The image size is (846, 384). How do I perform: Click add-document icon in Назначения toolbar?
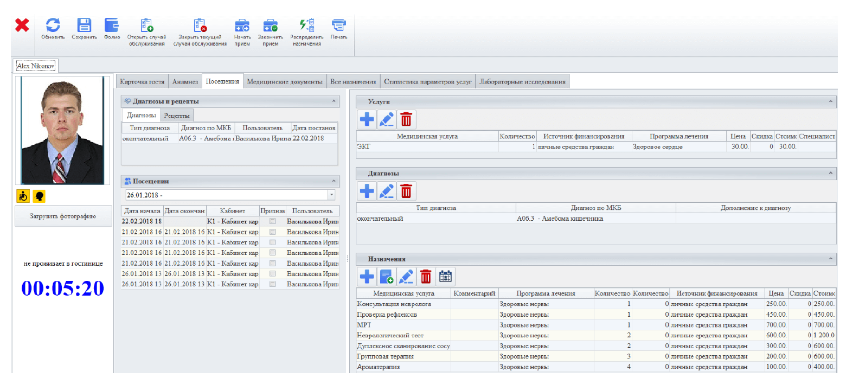[387, 277]
